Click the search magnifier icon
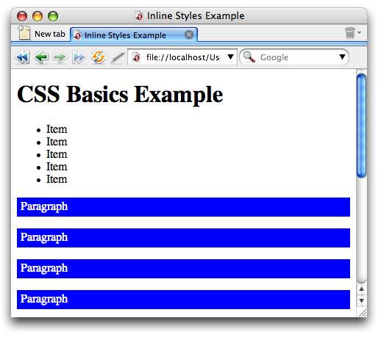 pyautogui.click(x=249, y=57)
